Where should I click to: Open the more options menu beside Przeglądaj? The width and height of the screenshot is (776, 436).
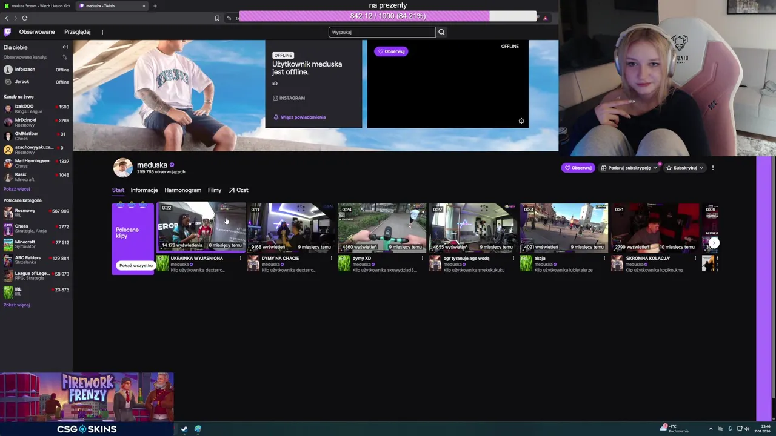[102, 32]
